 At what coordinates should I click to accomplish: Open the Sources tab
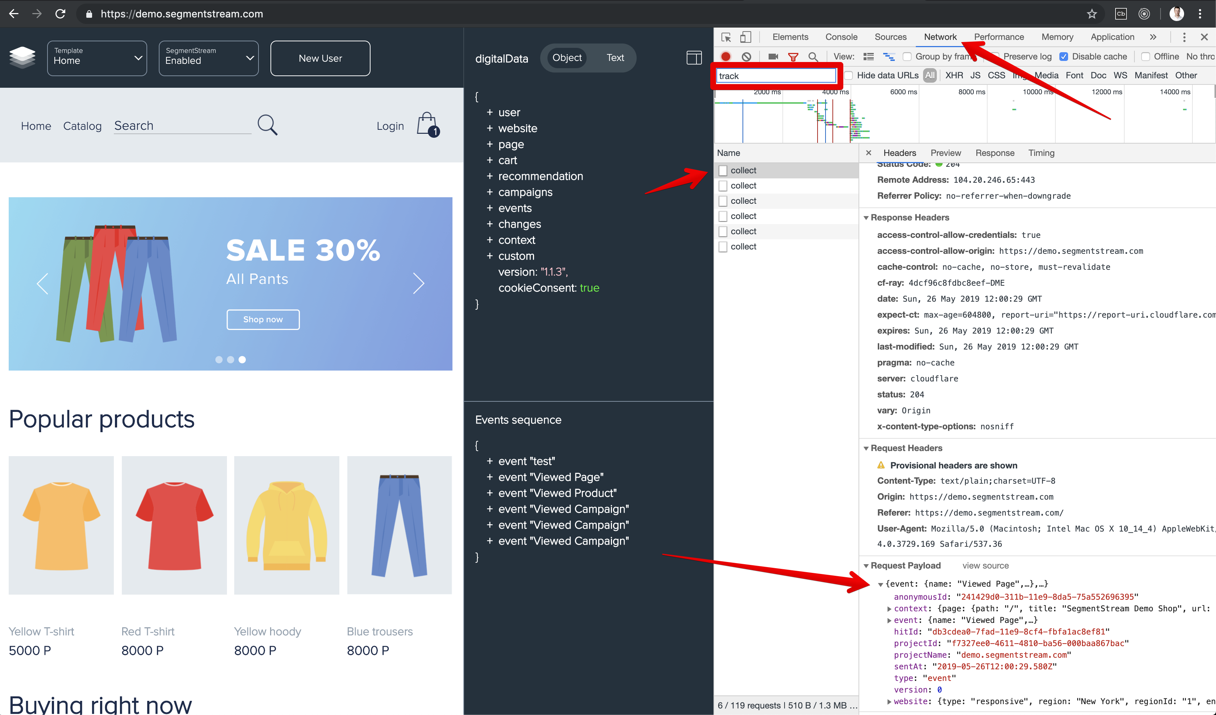click(890, 37)
